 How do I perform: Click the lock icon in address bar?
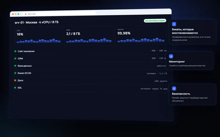click(x=26, y=14)
